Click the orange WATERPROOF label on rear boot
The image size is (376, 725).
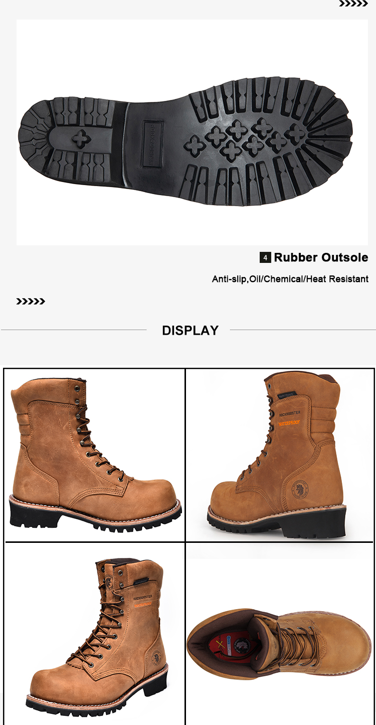[x=289, y=423]
